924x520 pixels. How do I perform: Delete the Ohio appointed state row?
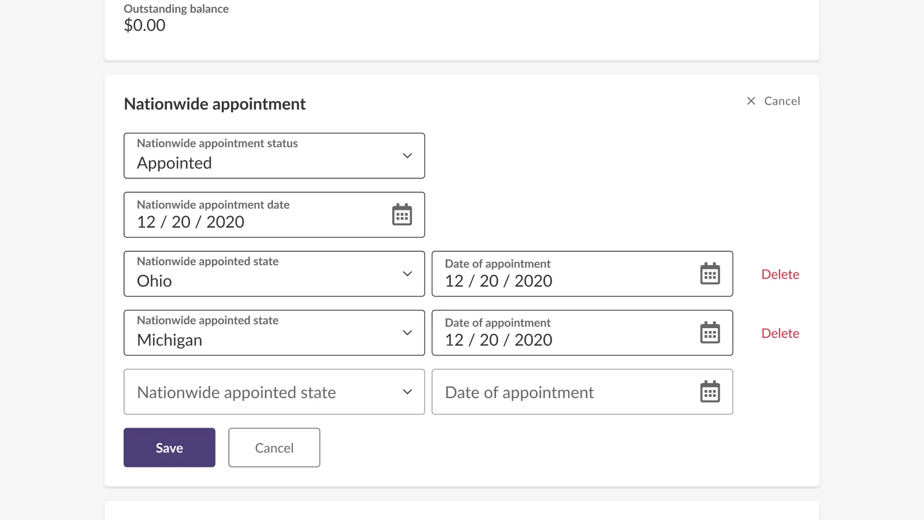780,274
